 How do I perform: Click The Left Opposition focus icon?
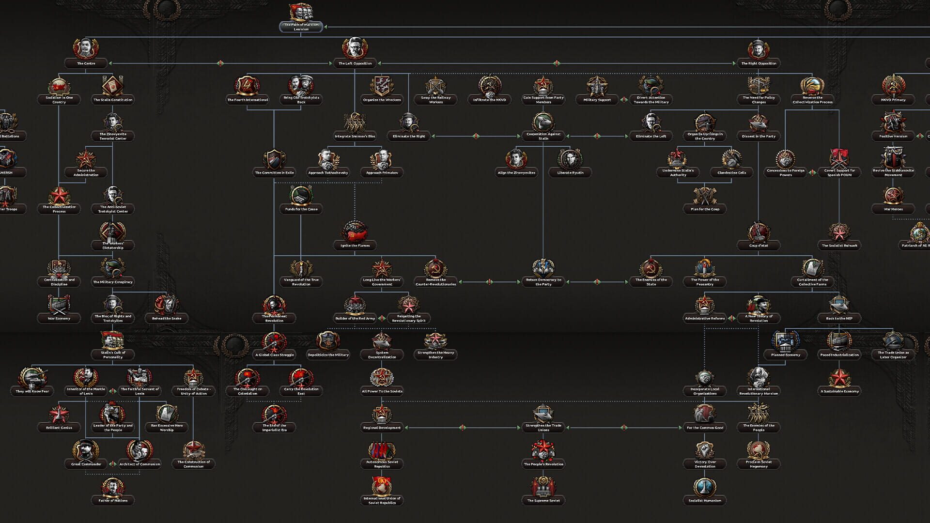[x=355, y=49]
